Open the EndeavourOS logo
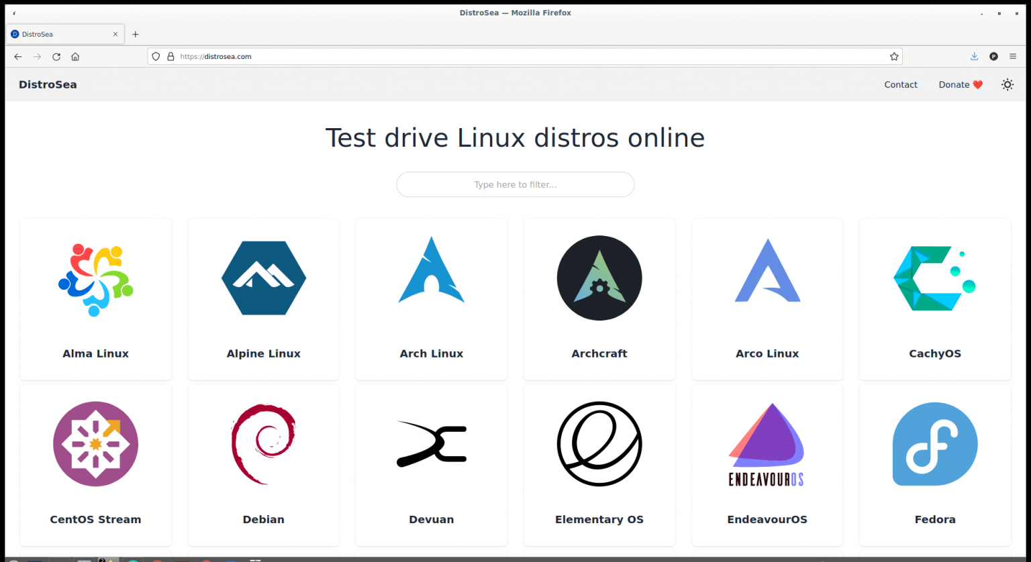The height and width of the screenshot is (562, 1031). pyautogui.click(x=767, y=444)
